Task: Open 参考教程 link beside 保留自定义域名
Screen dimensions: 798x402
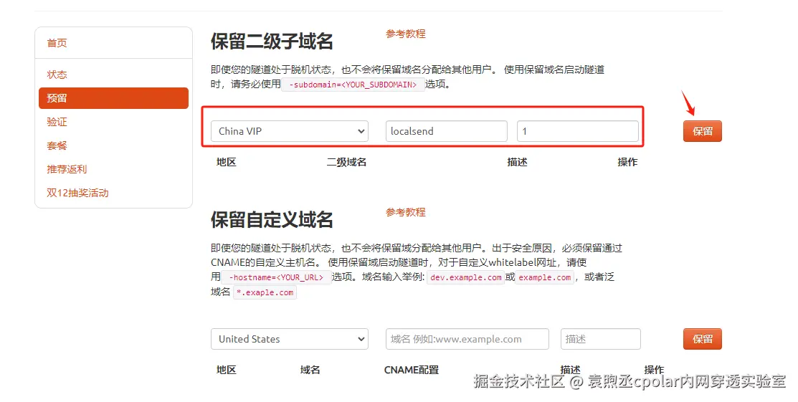Action: [406, 212]
